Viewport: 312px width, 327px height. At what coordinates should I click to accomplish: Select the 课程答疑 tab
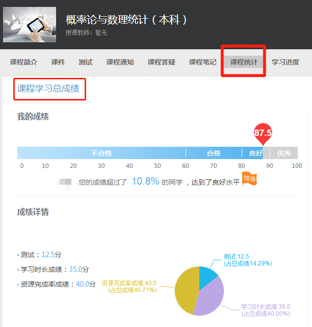tap(161, 62)
